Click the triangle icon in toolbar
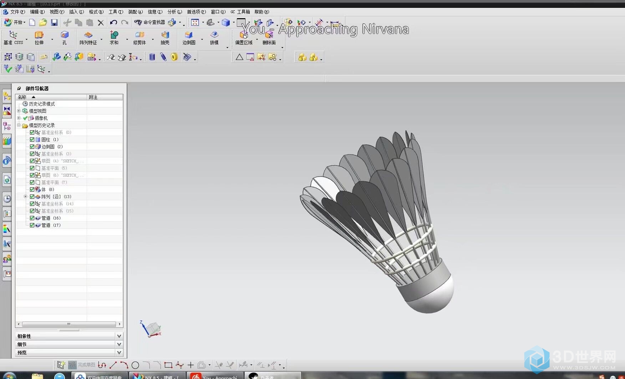 [239, 57]
